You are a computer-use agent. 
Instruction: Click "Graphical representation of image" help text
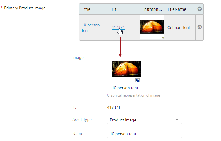133,95
